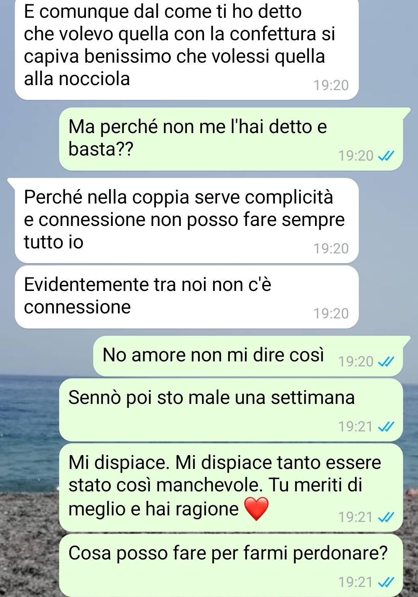Tap the red heart emoji in message
This screenshot has height=597, width=418.
[x=256, y=509]
